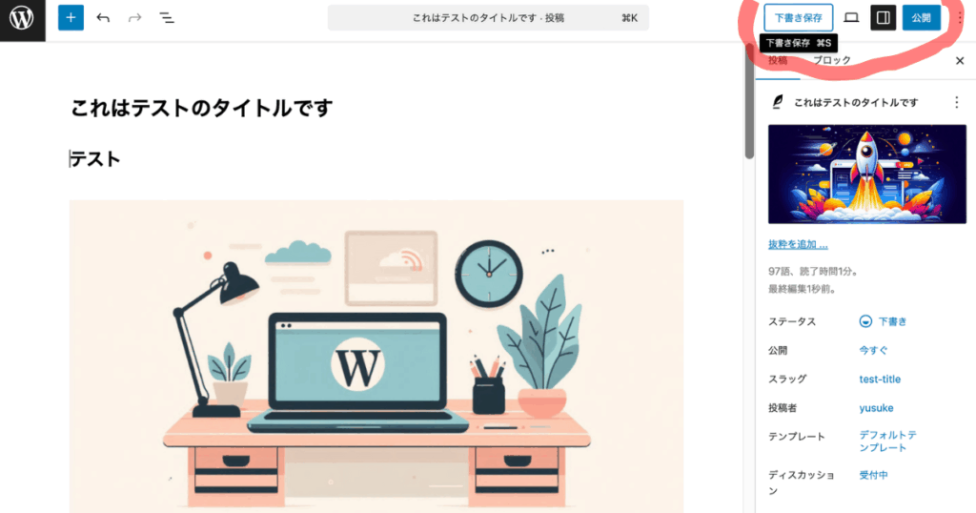Click the 抜粋を追加 link
Image resolution: width=976 pixels, height=513 pixels.
point(798,245)
